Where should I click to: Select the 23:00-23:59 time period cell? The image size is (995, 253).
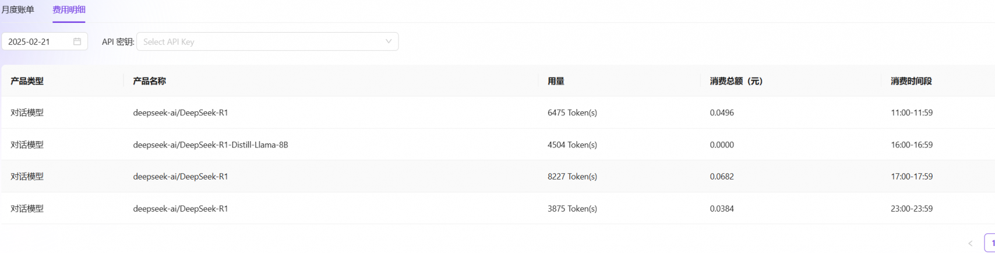pyautogui.click(x=912, y=208)
